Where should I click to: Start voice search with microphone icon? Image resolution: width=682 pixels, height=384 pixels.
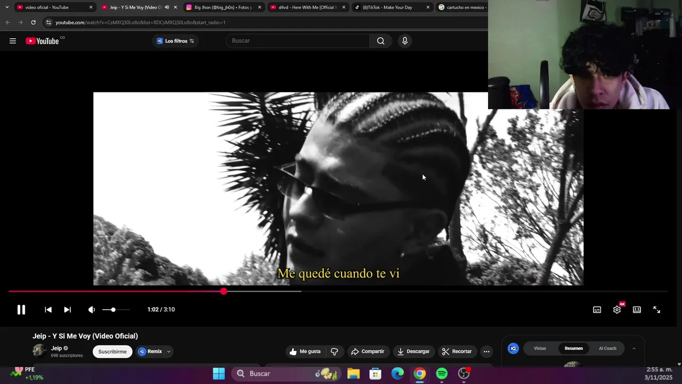405,41
